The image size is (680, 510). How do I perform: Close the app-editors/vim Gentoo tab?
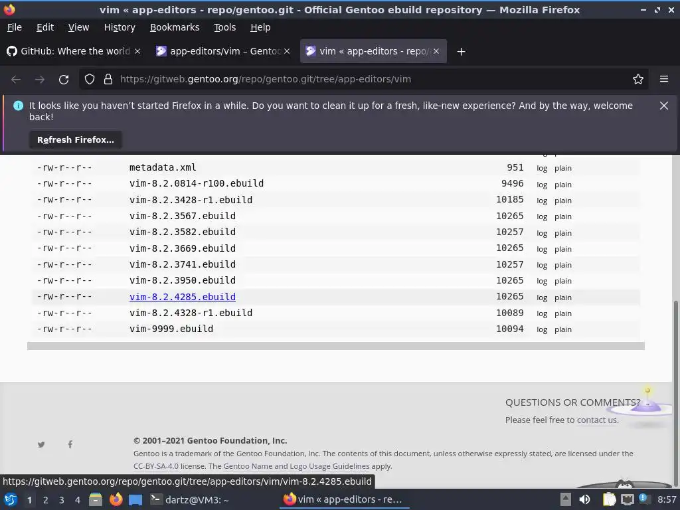point(287,51)
